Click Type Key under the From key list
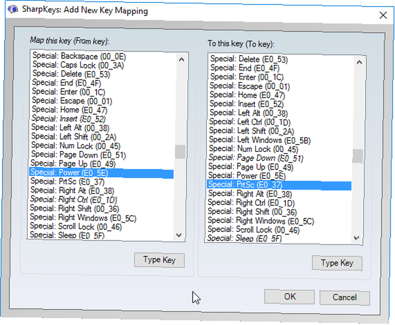Image resolution: width=395 pixels, height=325 pixels. 159,260
